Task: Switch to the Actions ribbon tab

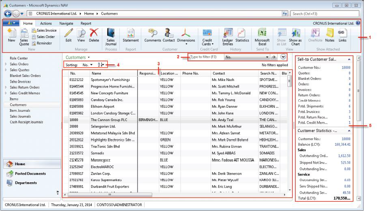Action: (x=46, y=23)
